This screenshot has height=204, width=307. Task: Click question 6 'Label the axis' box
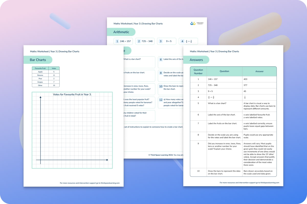[x=171, y=62]
